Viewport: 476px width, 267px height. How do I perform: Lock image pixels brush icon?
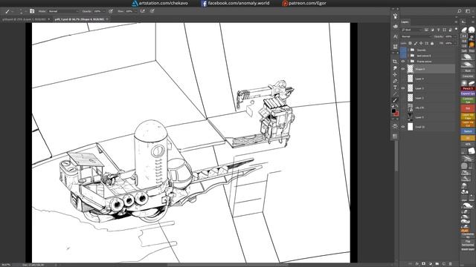pos(416,43)
